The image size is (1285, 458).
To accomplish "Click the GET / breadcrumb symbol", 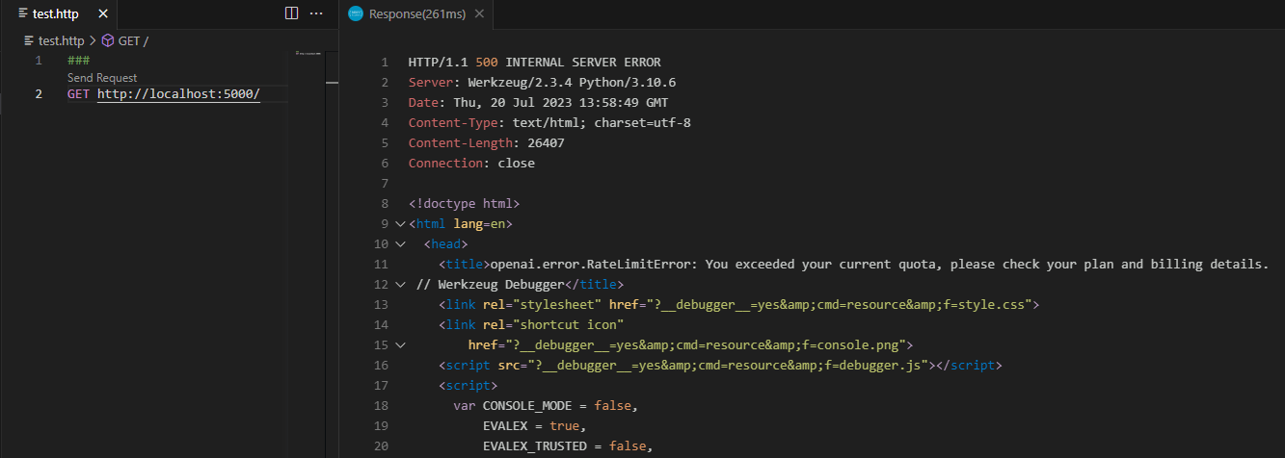I will [133, 40].
